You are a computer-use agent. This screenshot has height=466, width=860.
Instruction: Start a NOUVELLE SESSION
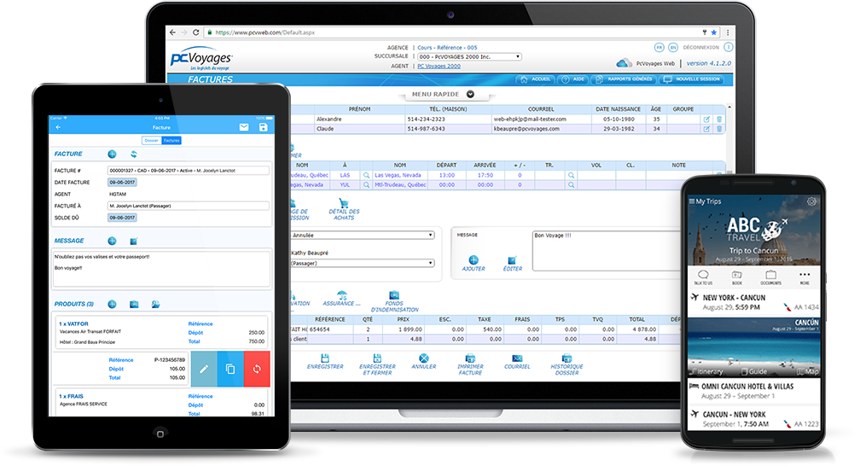691,79
